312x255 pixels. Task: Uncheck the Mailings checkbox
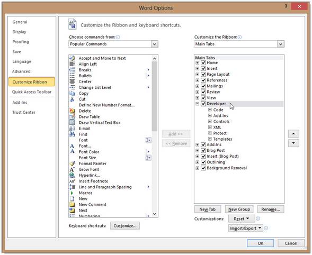[203, 86]
